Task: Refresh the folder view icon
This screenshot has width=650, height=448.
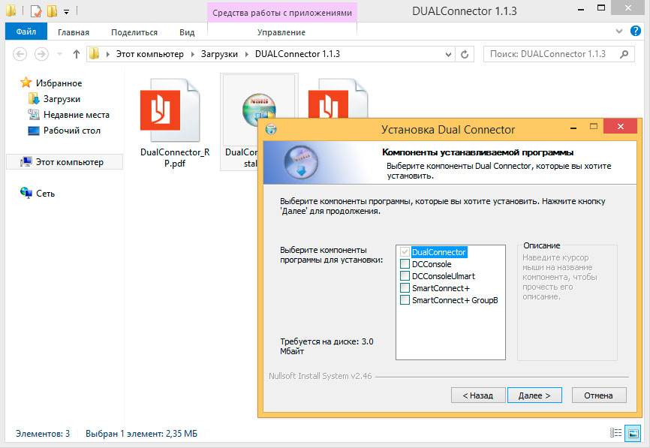Action: [x=465, y=54]
